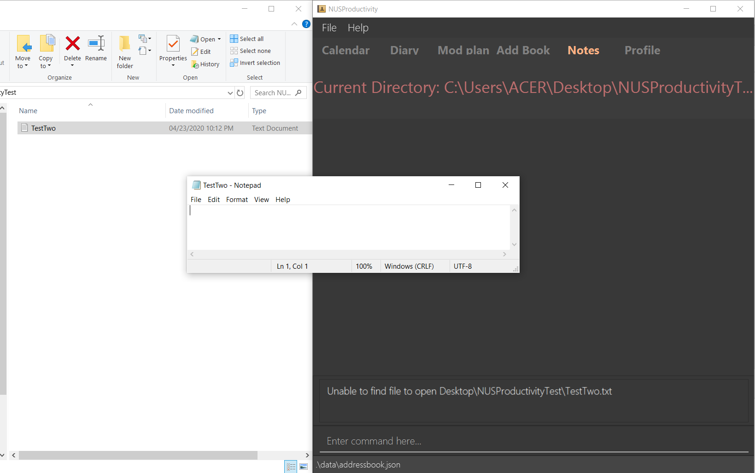
Task: Open NUSProductivity Help menu
Action: pos(358,28)
